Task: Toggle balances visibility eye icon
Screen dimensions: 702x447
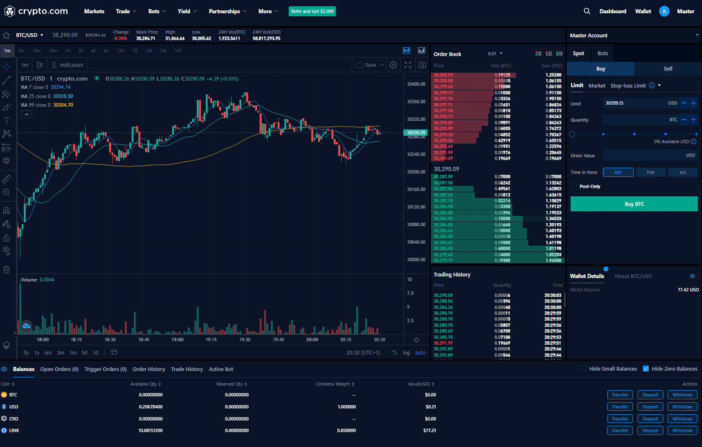Action: coord(4,369)
